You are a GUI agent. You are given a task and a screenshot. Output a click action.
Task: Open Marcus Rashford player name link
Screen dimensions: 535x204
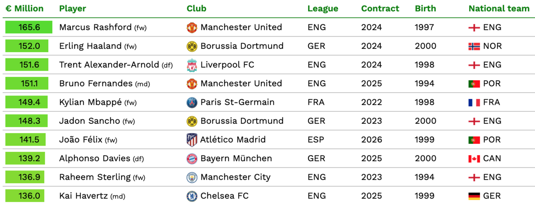(95, 27)
